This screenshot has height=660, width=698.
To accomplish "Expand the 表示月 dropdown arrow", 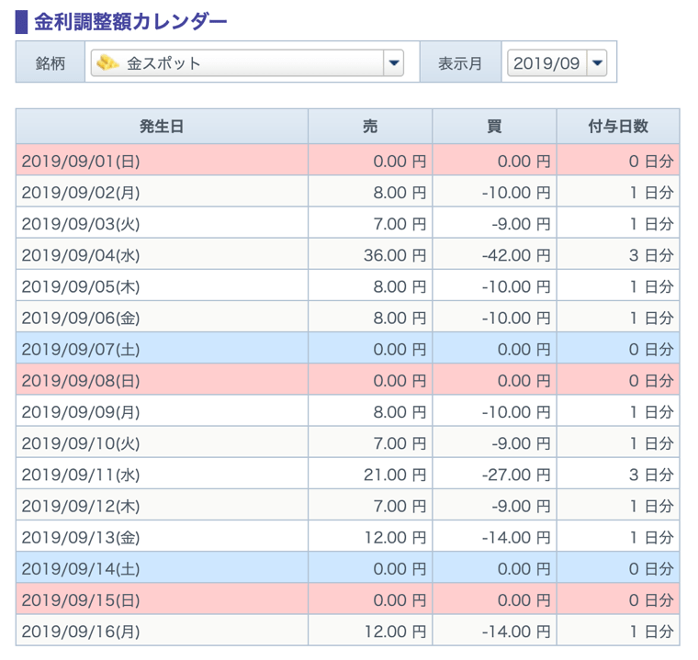I will point(597,62).
